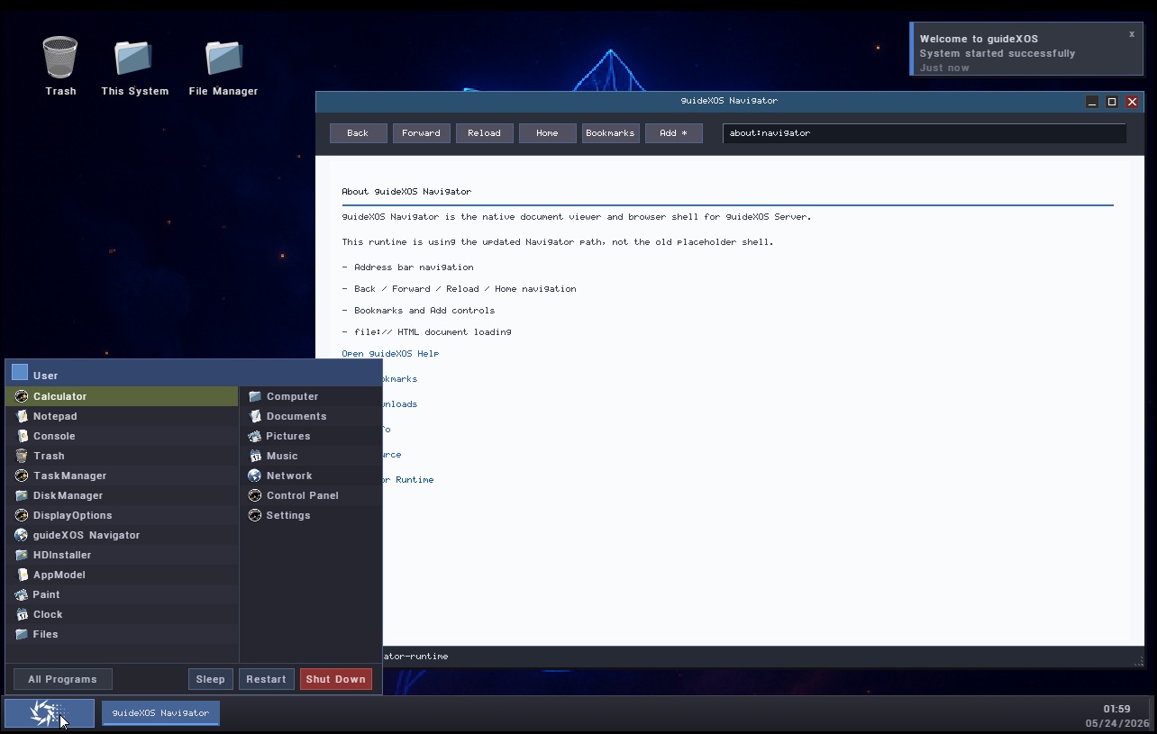Click the Computer folder icon in start menu

[x=255, y=396]
